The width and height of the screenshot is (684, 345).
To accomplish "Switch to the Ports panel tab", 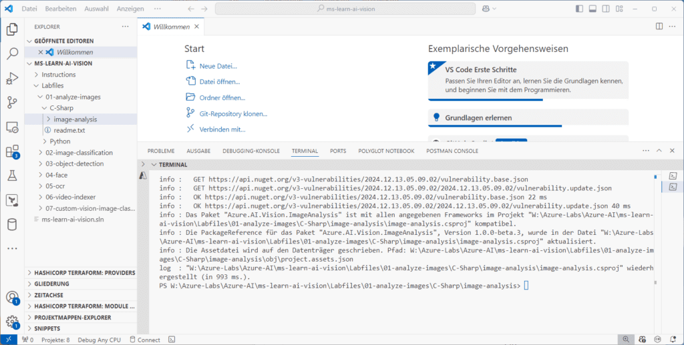I will tap(338, 151).
